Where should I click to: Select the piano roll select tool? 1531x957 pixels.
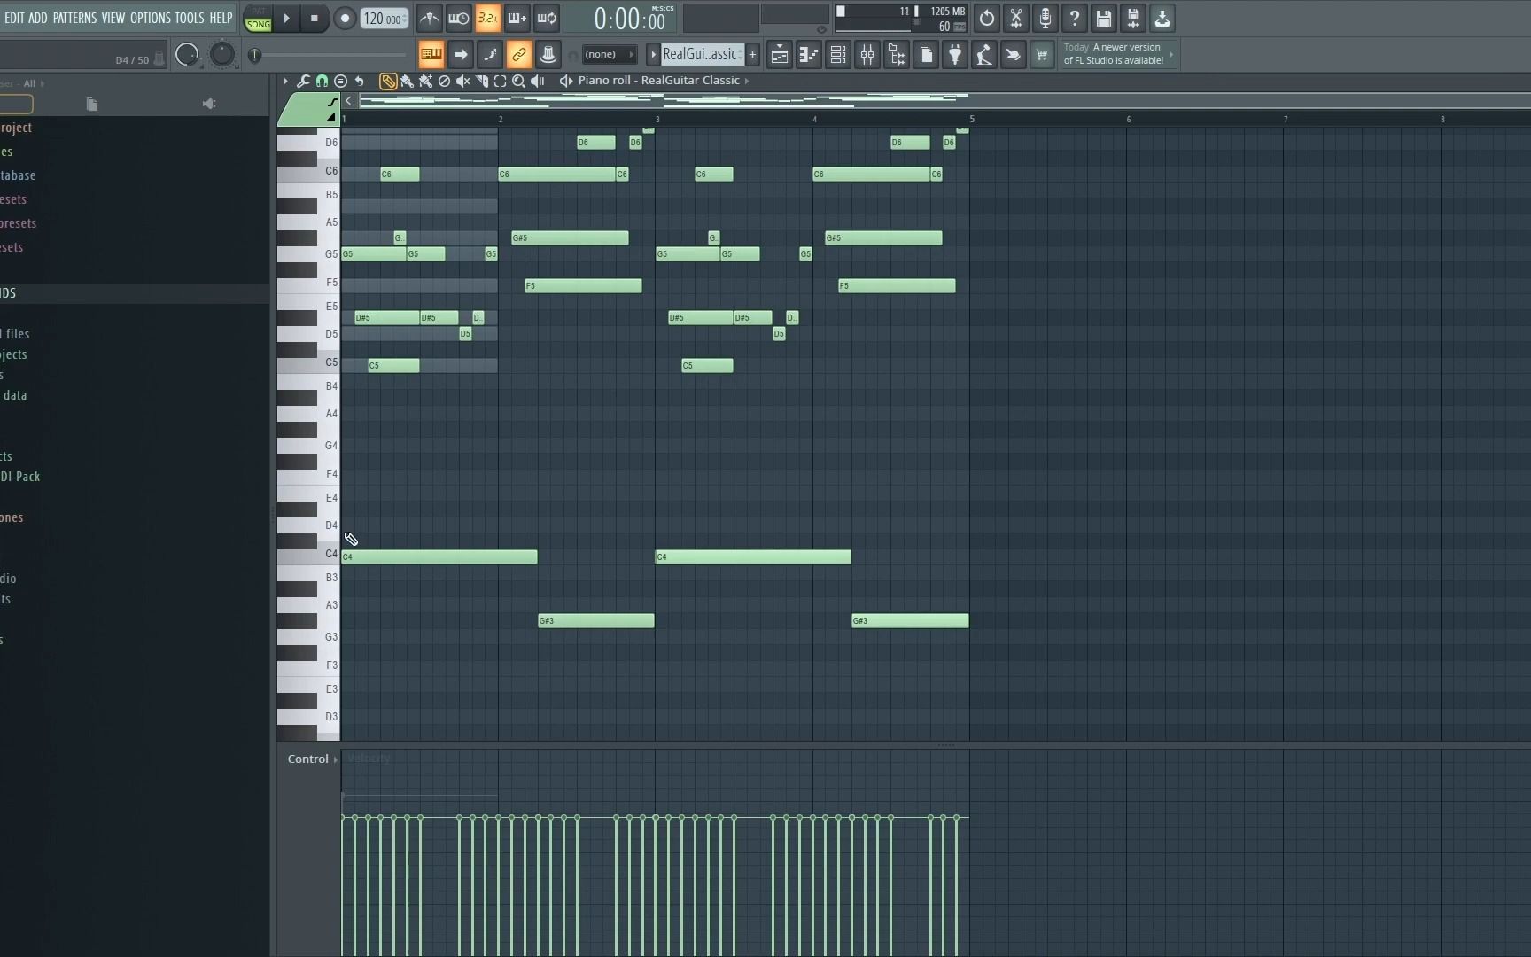click(x=500, y=81)
